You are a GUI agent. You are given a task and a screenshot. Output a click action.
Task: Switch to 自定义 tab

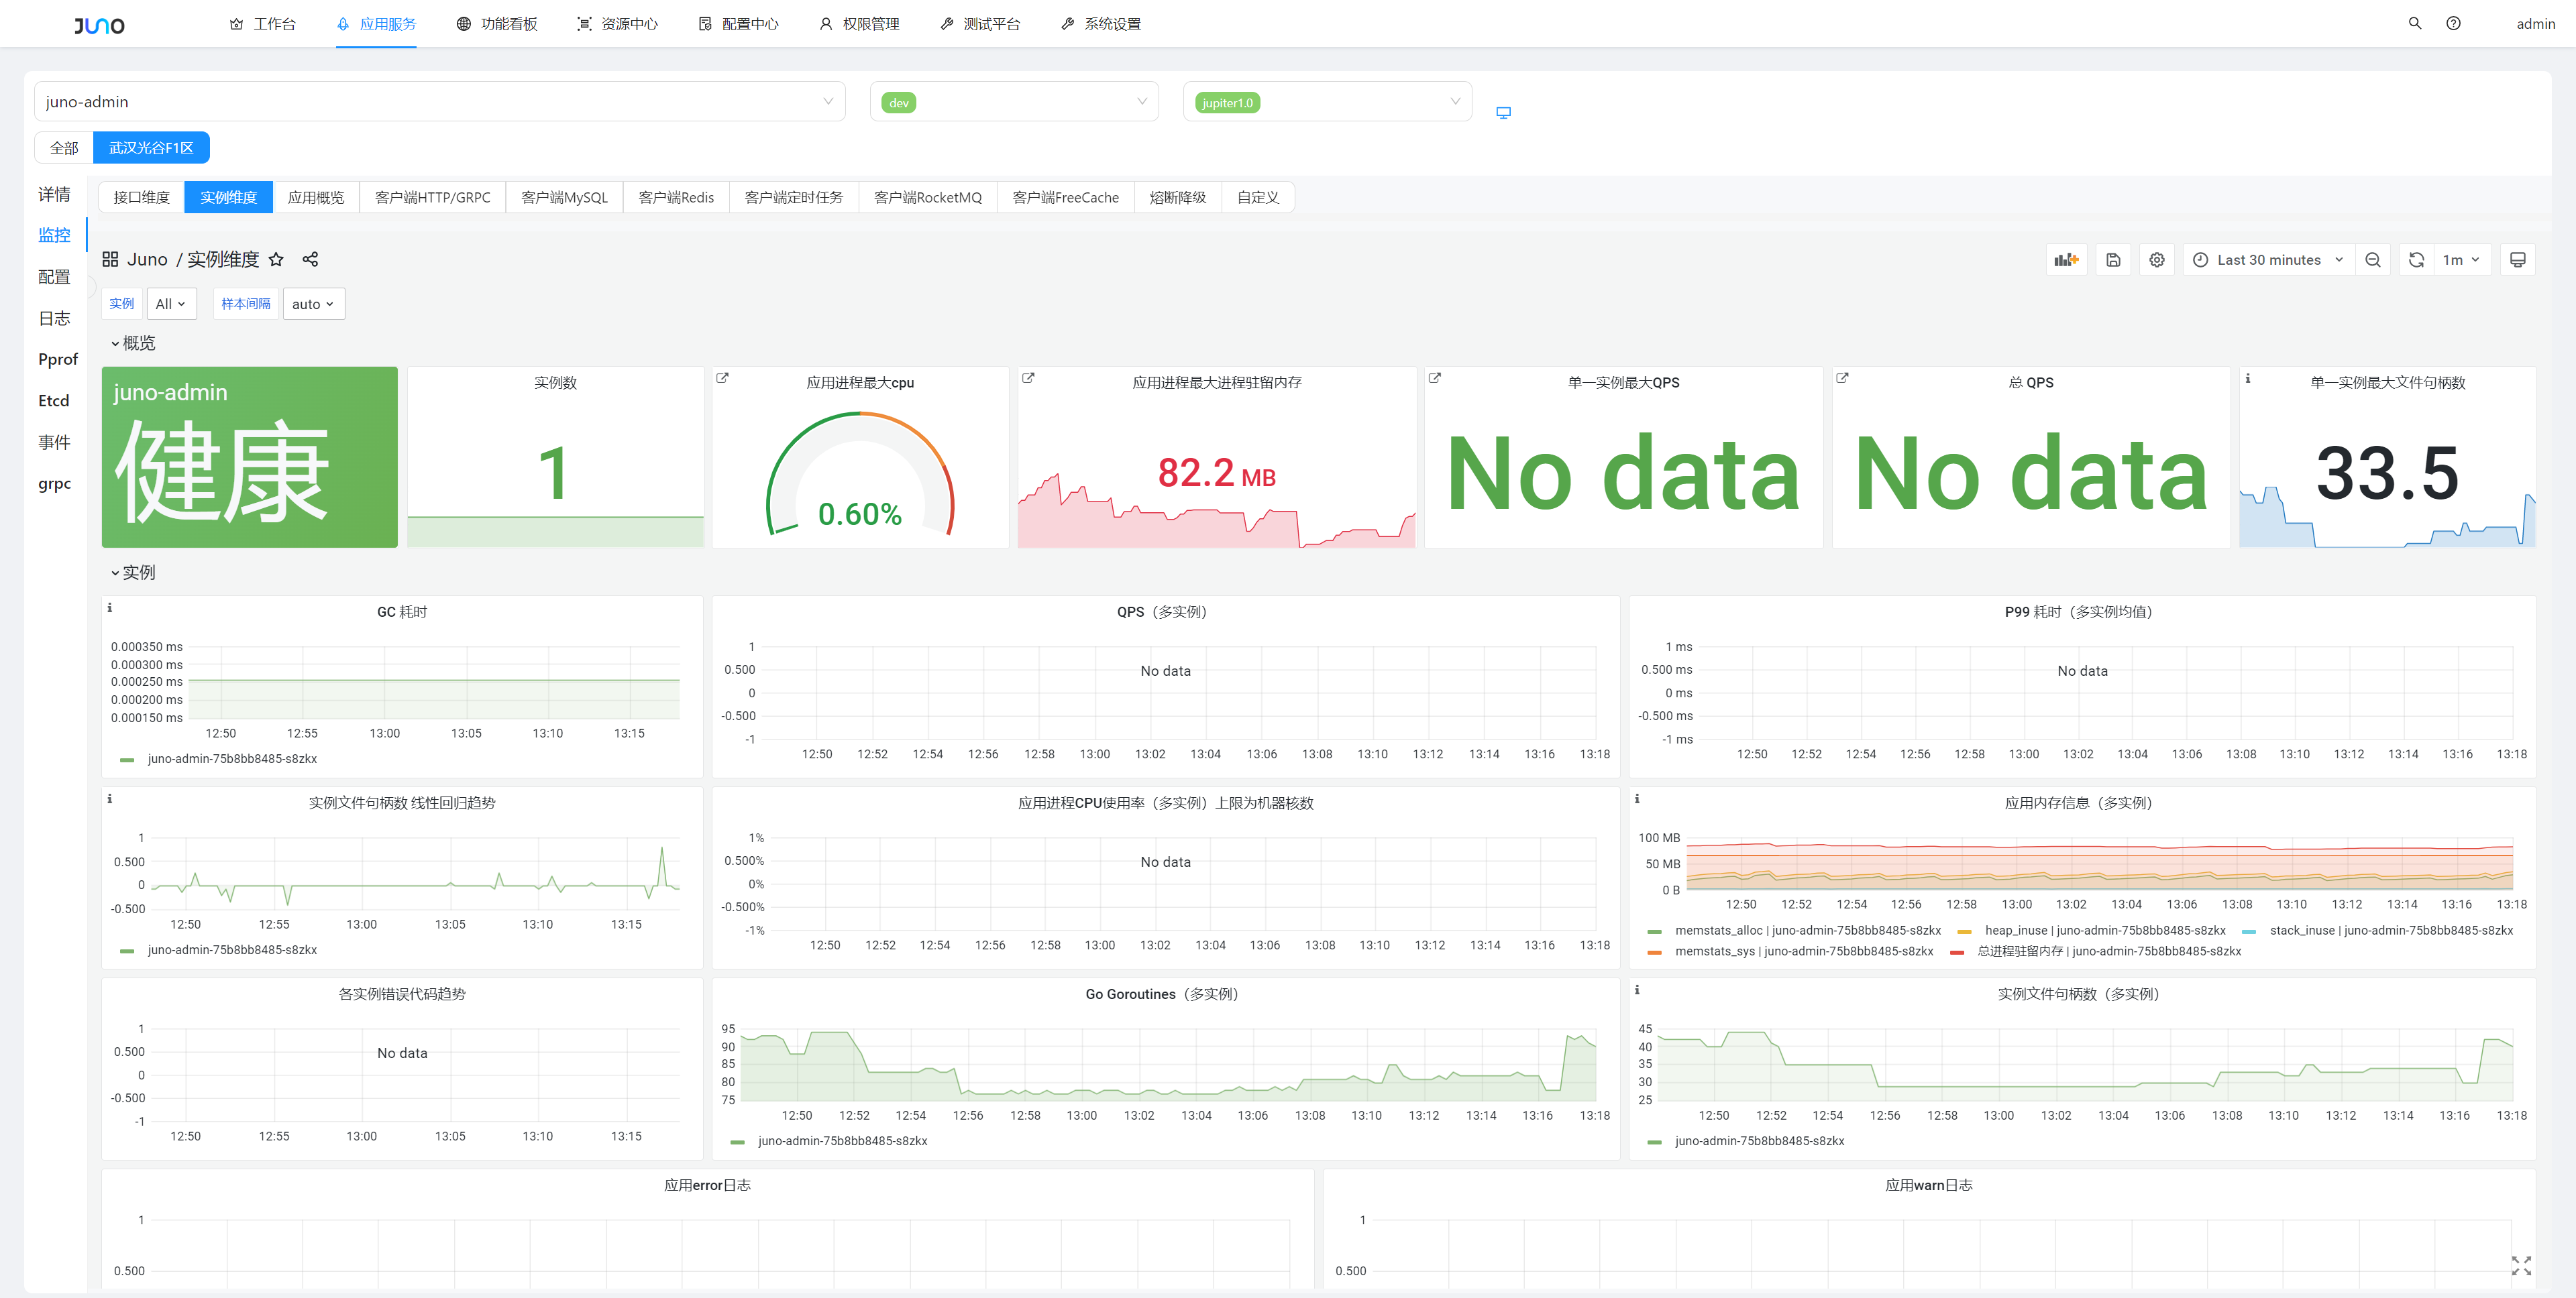click(1258, 198)
